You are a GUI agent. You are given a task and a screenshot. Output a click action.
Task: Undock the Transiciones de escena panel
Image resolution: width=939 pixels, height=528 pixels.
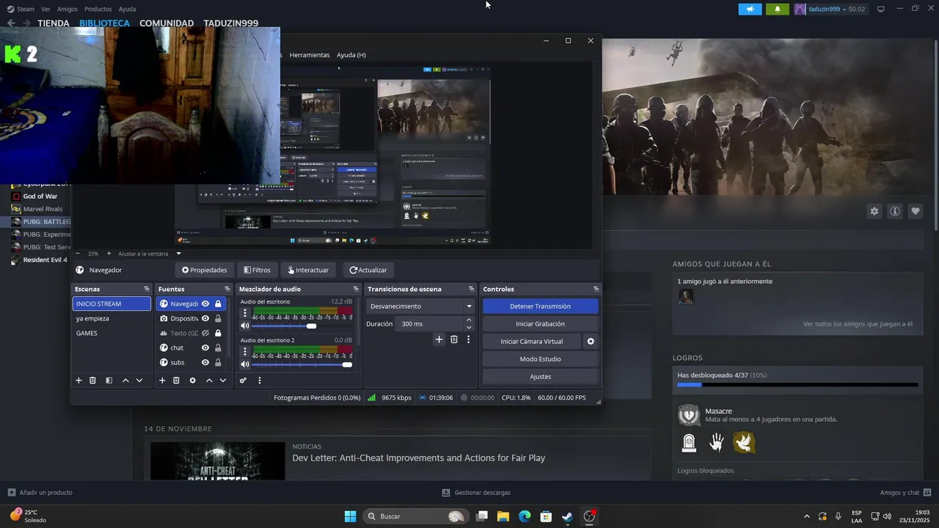[x=470, y=289]
